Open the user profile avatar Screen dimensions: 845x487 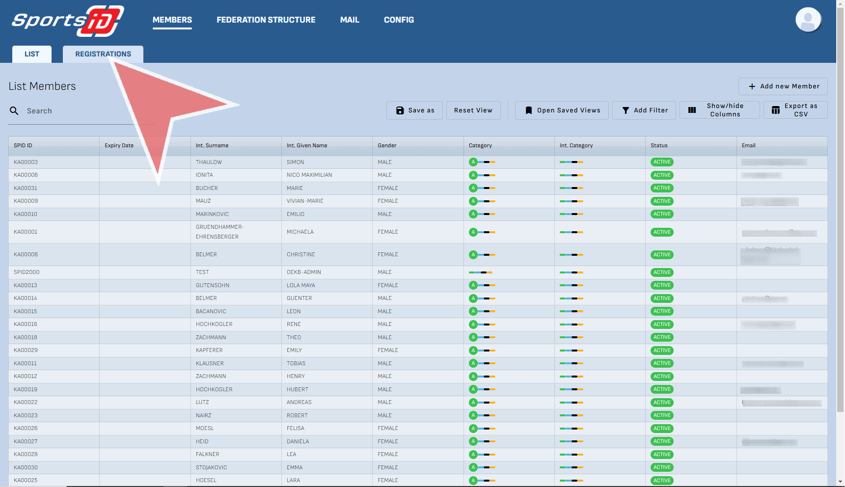coord(808,20)
